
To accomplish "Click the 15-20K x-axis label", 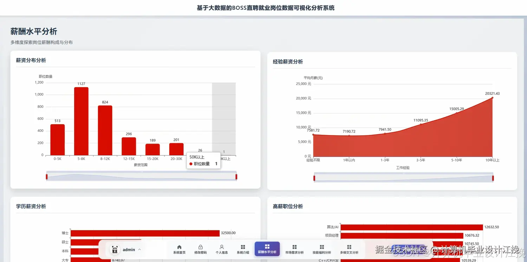I will tap(152, 159).
